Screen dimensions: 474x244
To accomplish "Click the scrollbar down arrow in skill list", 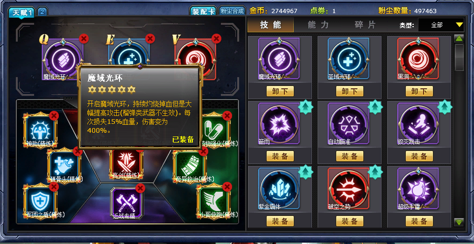I will [x=459, y=222].
